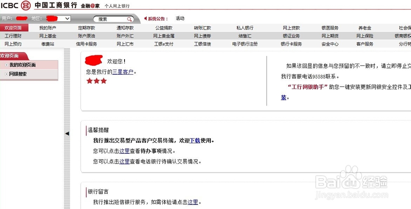Viewport: 411px width, 209px height.
Task: Open the 网上期货 menu
Action: (x=330, y=36)
